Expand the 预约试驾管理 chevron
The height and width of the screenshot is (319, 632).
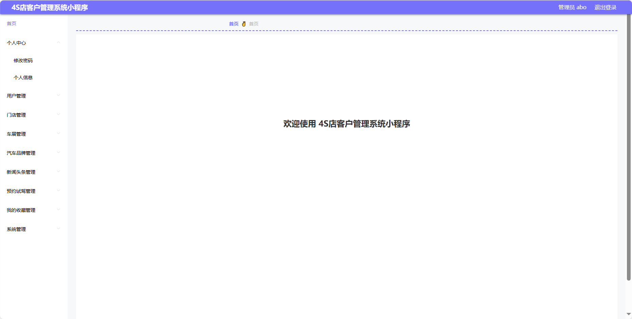[58, 190]
